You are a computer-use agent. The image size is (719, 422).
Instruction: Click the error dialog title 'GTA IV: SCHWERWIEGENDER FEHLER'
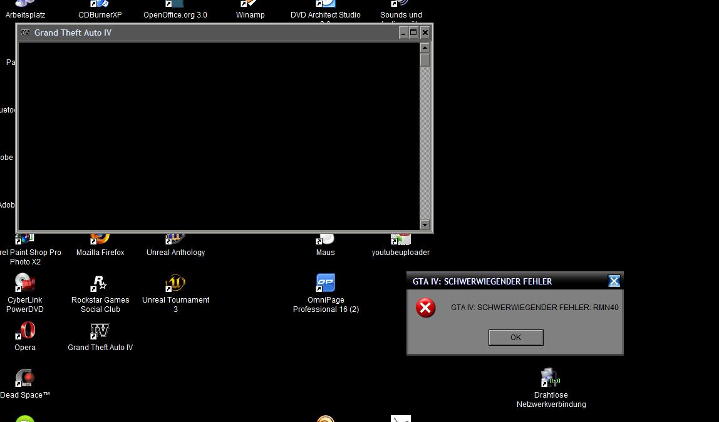pyautogui.click(x=482, y=281)
